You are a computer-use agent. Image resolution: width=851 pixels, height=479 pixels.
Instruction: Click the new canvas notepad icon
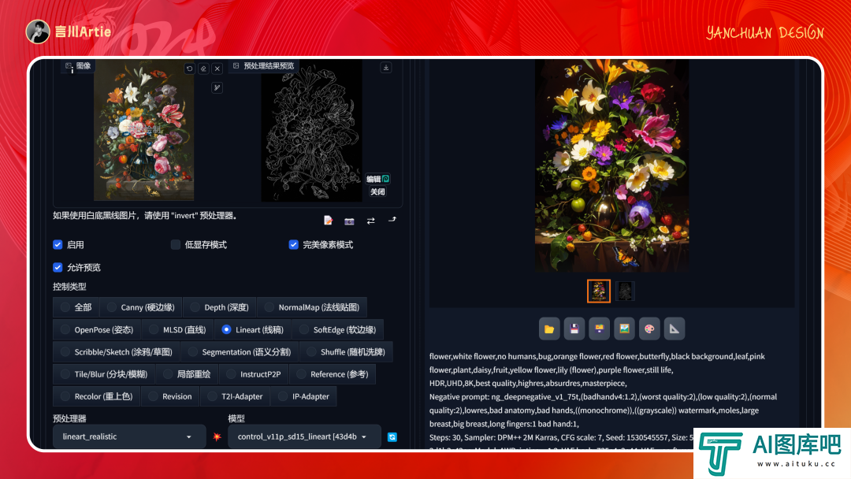click(328, 221)
